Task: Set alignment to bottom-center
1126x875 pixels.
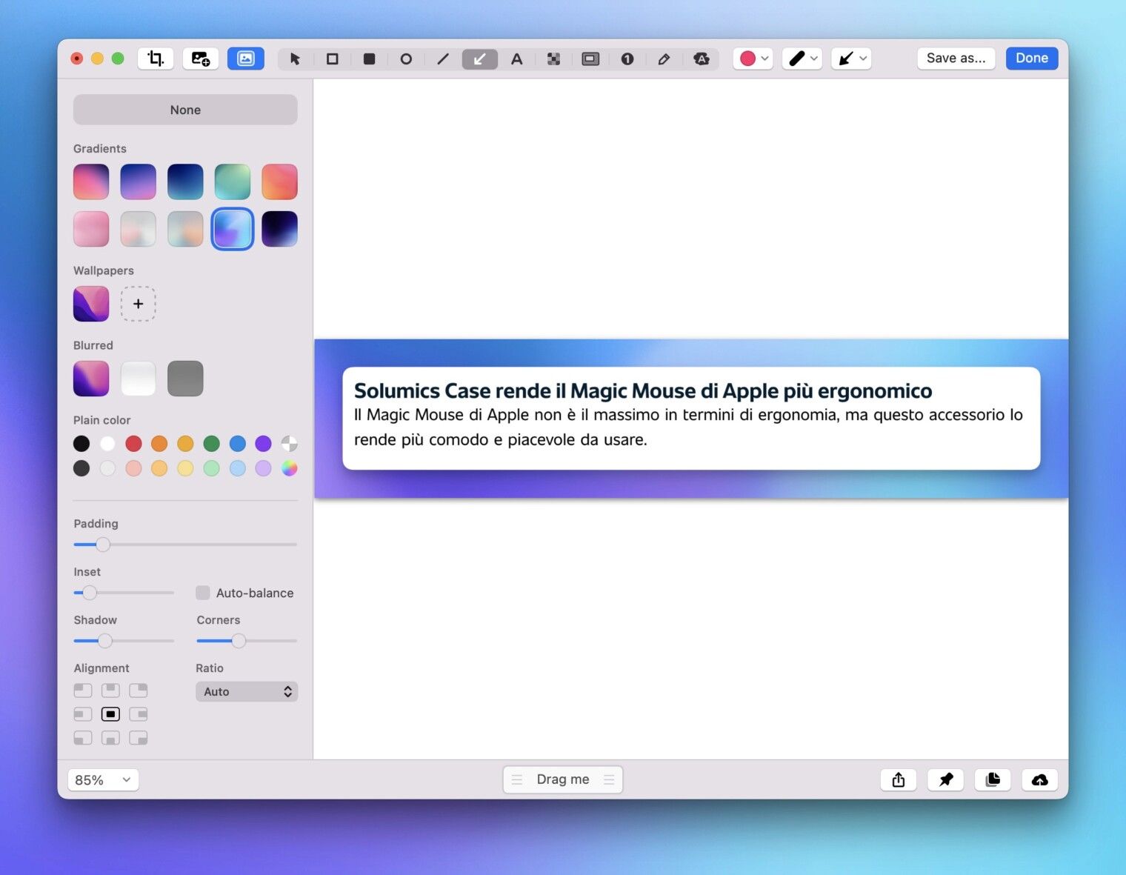Action: 110,738
